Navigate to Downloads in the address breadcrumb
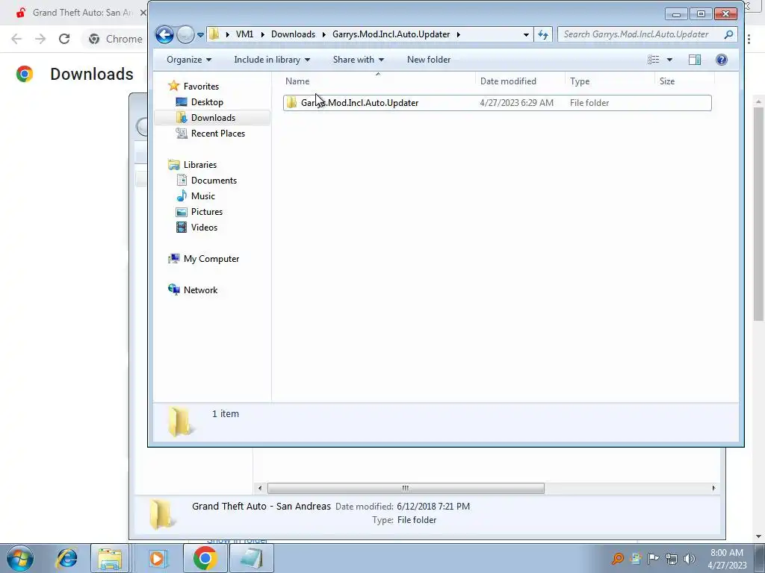This screenshot has height=573, width=765. pyautogui.click(x=293, y=34)
